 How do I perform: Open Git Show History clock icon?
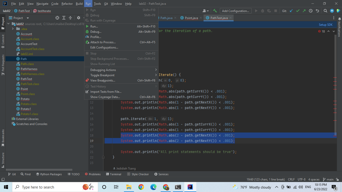tap(311, 11)
